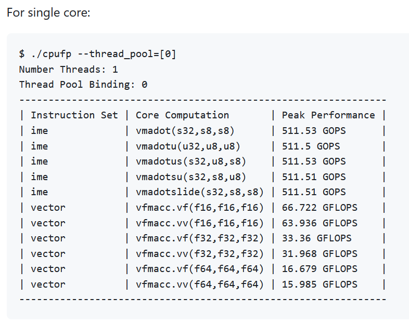This screenshot has height=325, width=409.
Task: Click the vmadotus(s32,u8,s8) entry
Action: pyautogui.click(x=191, y=161)
